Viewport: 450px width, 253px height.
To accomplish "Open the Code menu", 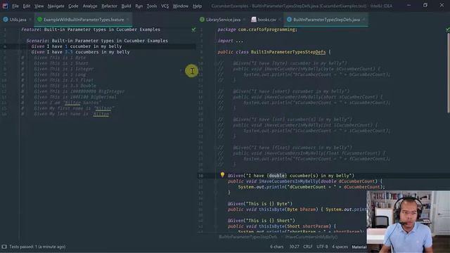I will 73,6.
